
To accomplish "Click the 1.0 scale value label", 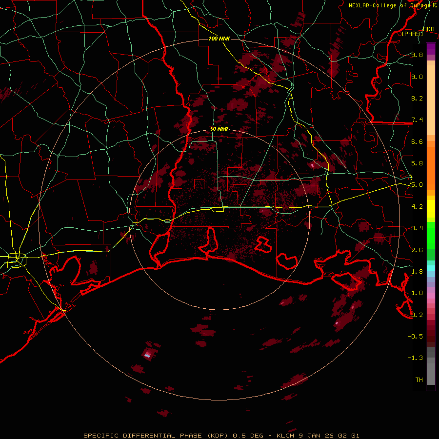I will coord(417,293).
